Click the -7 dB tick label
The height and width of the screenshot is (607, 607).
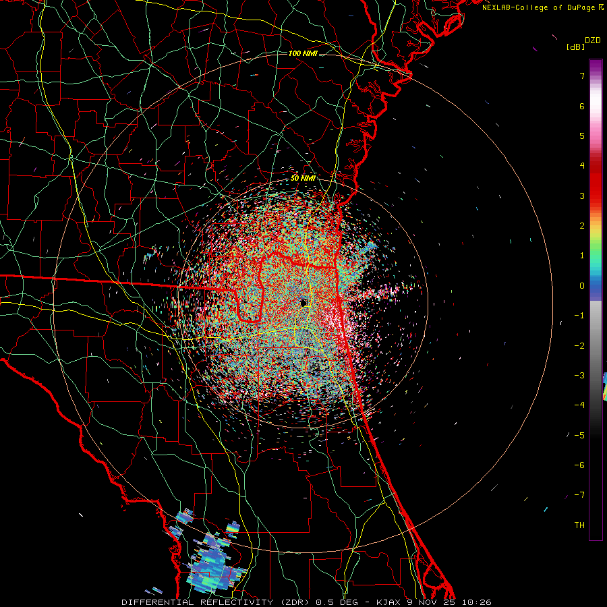tap(579, 495)
